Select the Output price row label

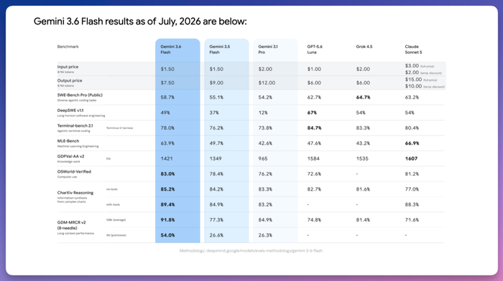point(70,81)
